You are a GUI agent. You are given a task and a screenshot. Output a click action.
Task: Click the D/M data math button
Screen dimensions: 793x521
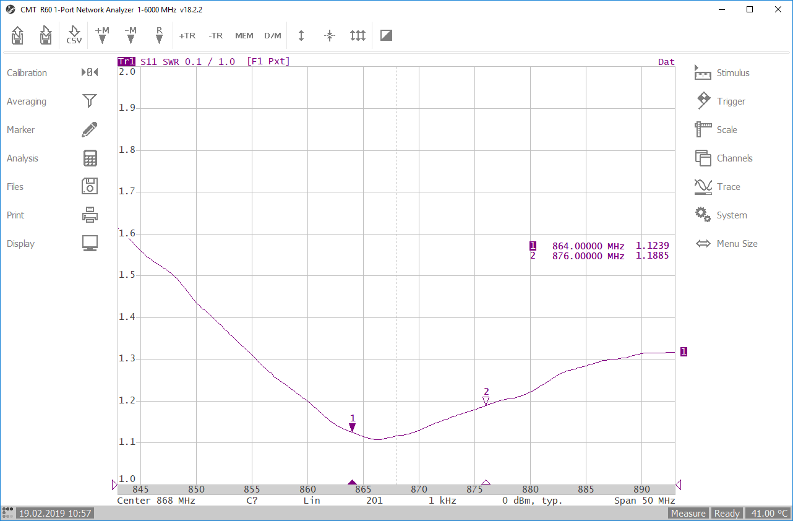[273, 36]
